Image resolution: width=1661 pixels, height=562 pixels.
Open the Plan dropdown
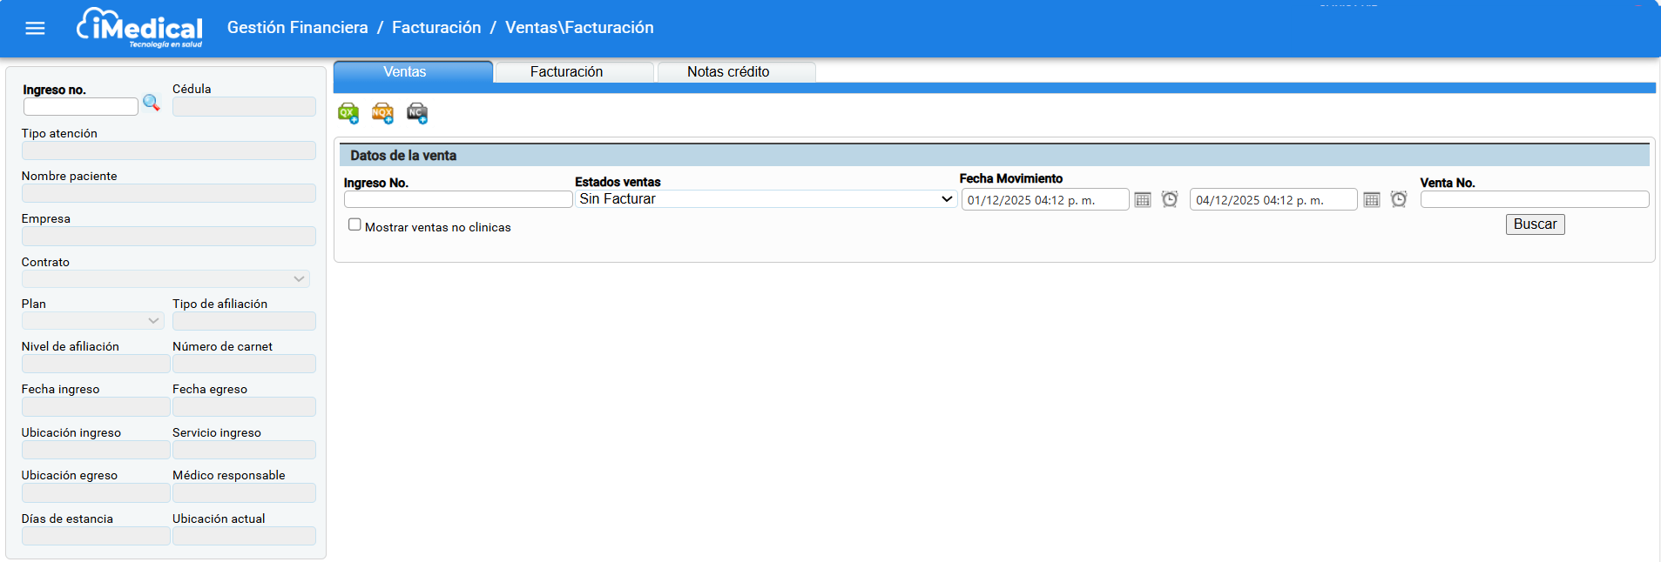[x=92, y=321]
